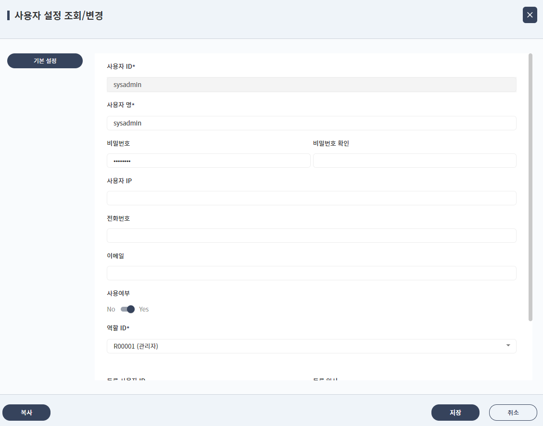Click the Yes label next to the toggle
543x426 pixels.
pos(143,309)
